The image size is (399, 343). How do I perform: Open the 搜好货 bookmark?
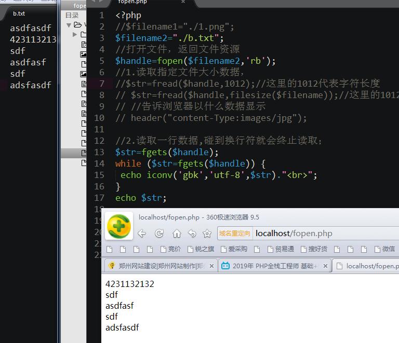tap(314, 249)
